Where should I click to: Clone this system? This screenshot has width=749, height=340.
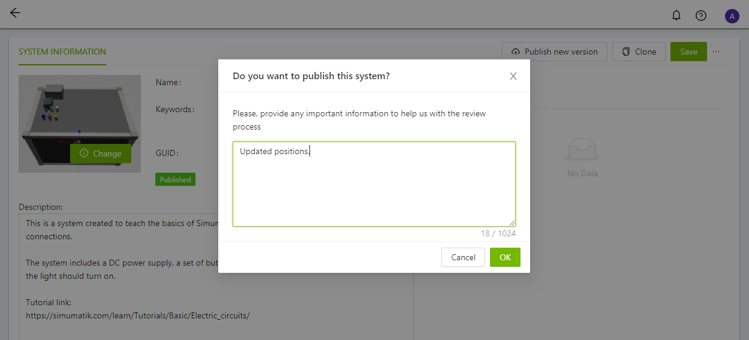coord(639,52)
